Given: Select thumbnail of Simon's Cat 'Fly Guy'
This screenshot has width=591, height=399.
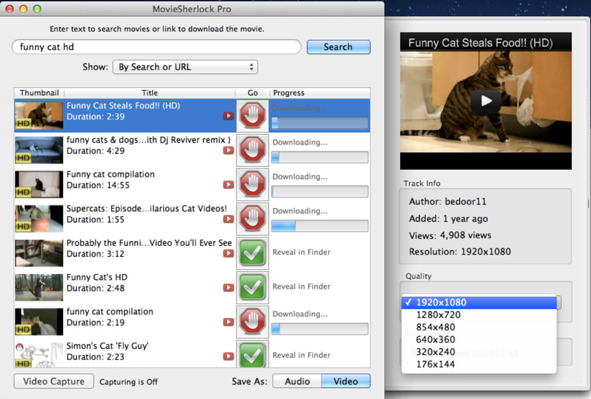Looking at the screenshot, I should point(39,355).
